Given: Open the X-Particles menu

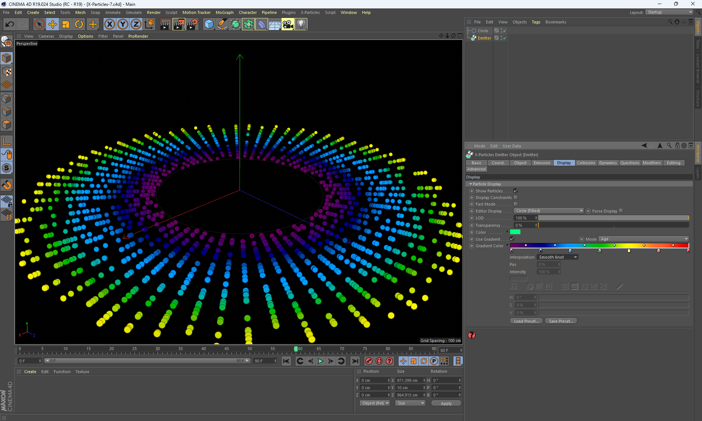Looking at the screenshot, I should click(310, 12).
